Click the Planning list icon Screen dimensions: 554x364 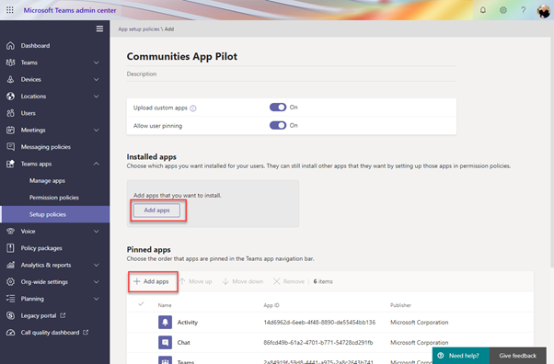11,299
